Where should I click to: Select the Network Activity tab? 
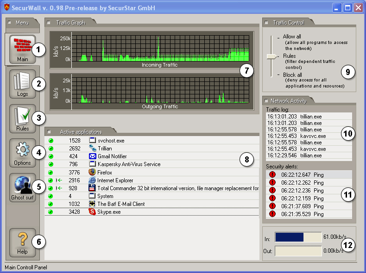[x=289, y=101]
